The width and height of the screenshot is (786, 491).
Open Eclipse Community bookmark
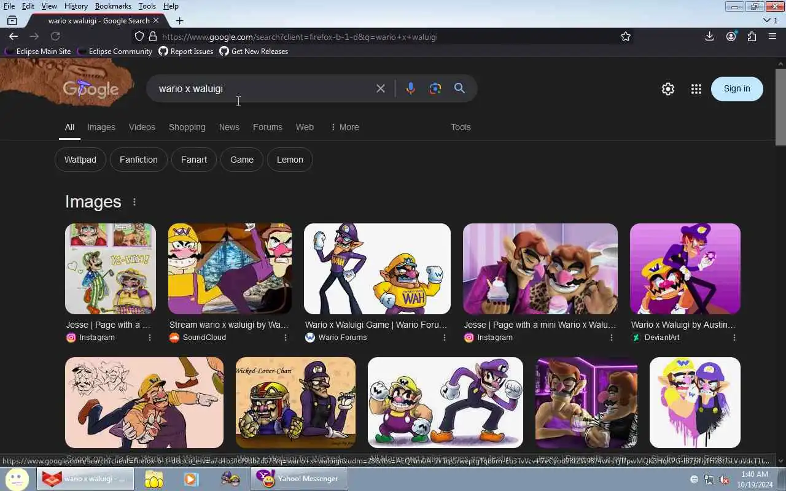pyautogui.click(x=114, y=52)
